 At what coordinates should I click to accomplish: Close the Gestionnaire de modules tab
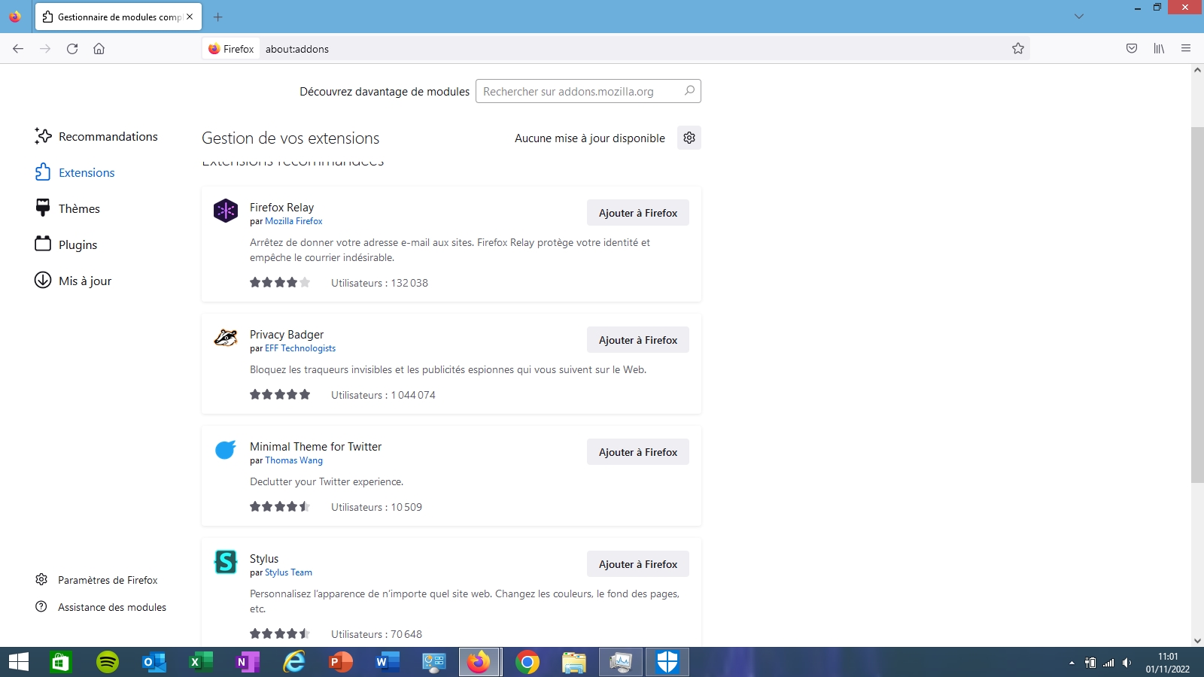click(x=190, y=17)
